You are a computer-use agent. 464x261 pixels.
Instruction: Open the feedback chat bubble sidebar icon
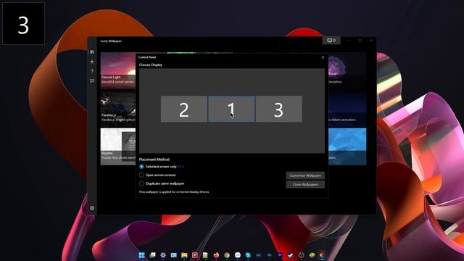click(92, 80)
